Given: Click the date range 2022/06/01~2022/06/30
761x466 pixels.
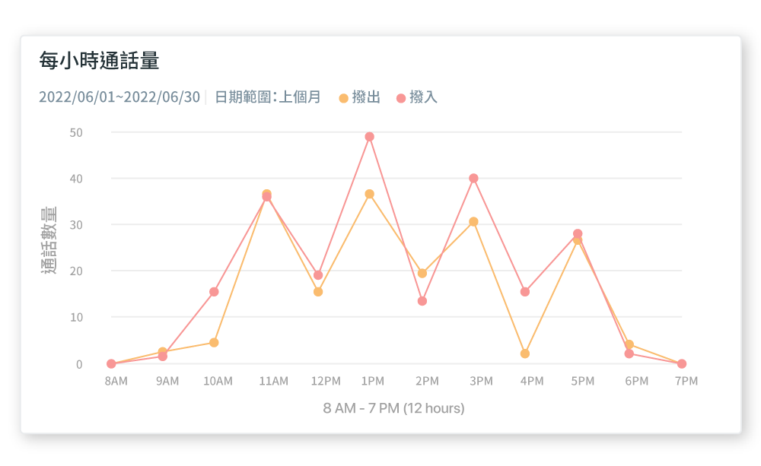Looking at the screenshot, I should point(119,97).
